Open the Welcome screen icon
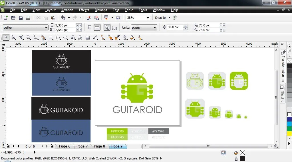 pyautogui.click(x=118, y=18)
